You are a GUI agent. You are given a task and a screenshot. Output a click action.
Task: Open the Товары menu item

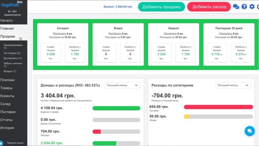[6, 88]
